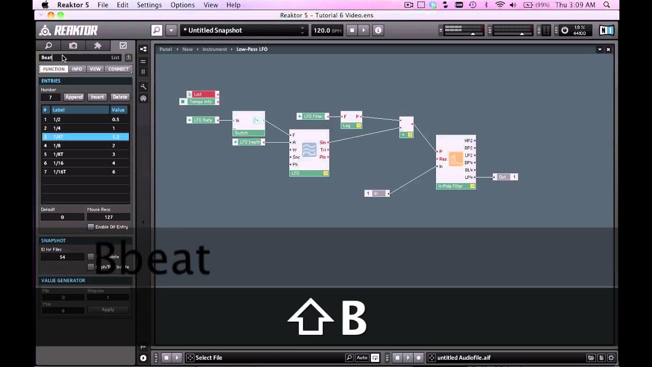Click the trash icon next to List
The image size is (652, 367).
128,58
